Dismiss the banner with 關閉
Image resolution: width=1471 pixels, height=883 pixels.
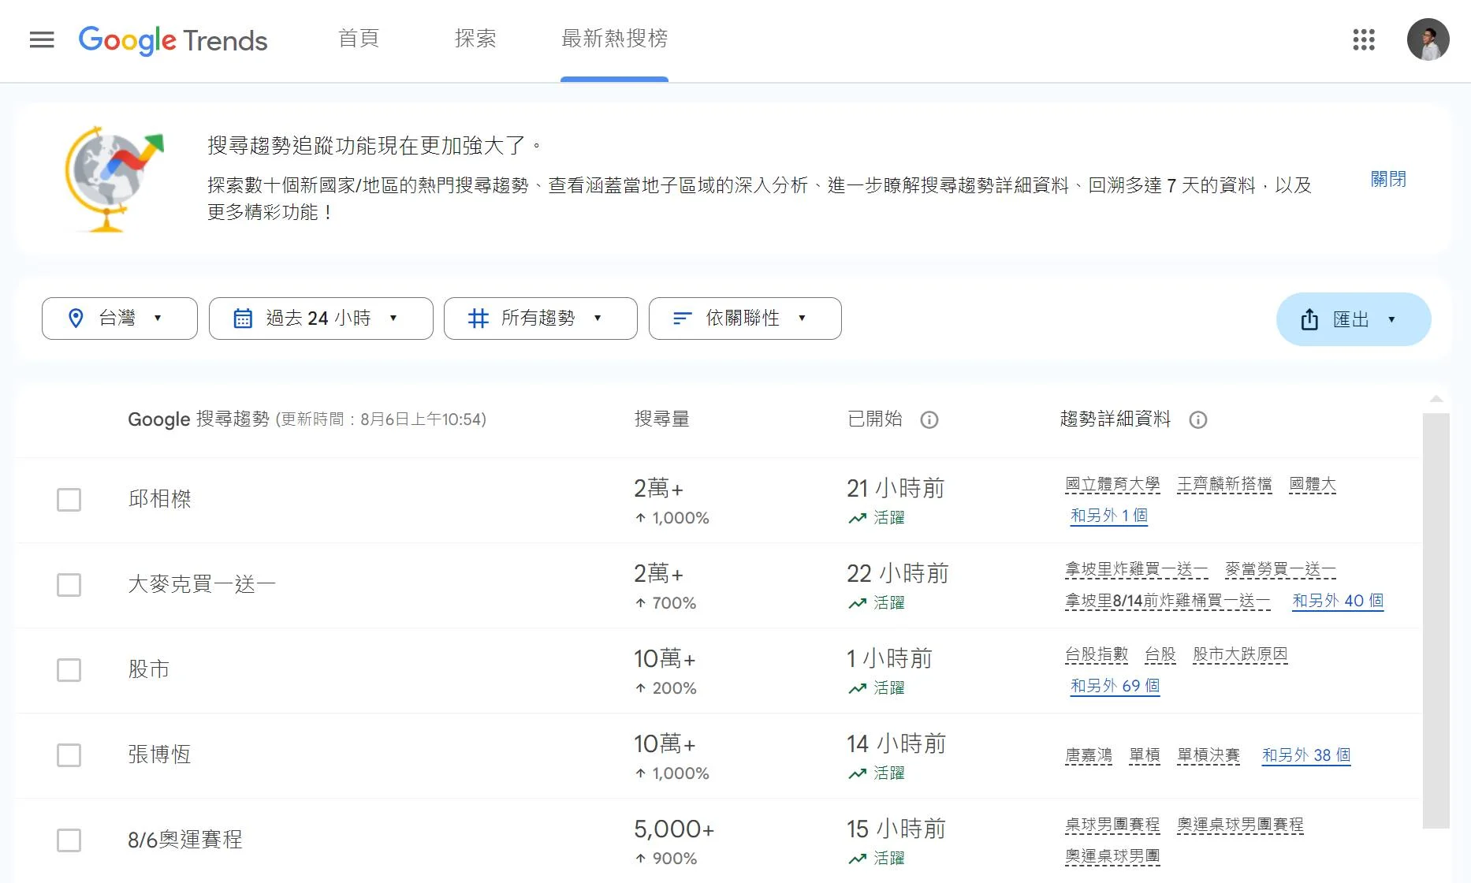[x=1387, y=179]
